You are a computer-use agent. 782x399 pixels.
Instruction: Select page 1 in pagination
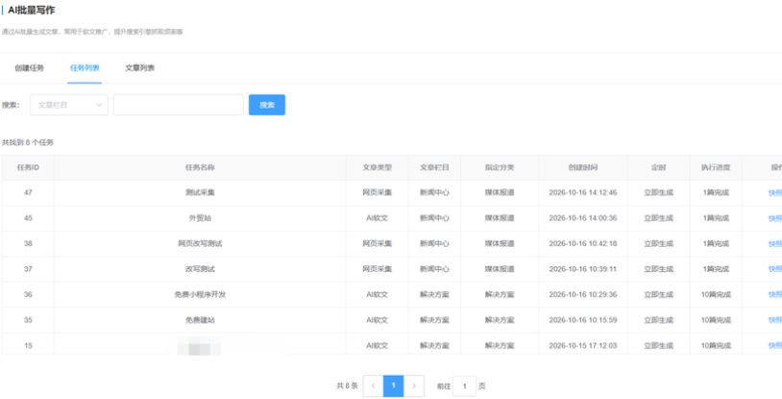point(394,386)
